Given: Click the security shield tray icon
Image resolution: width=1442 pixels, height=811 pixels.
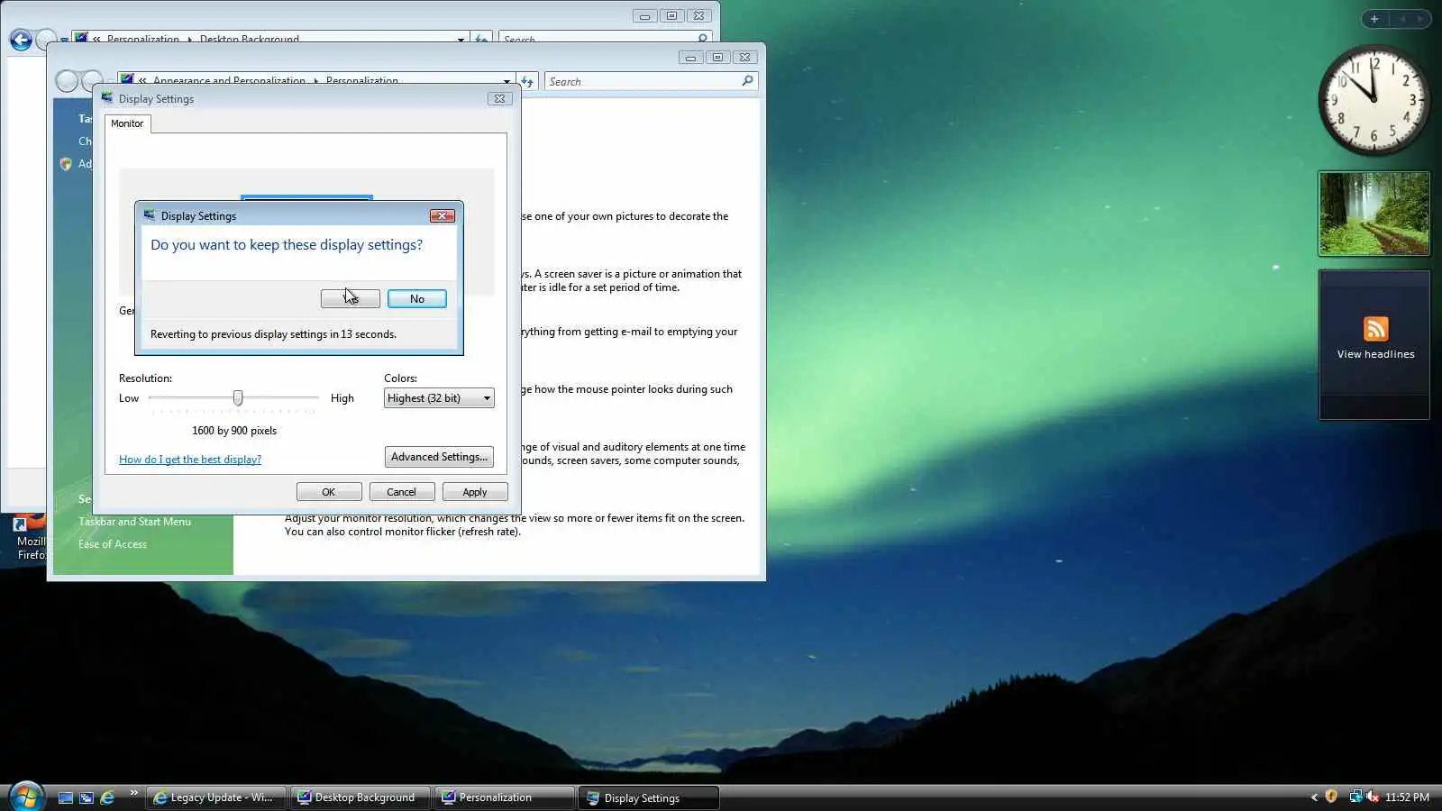Looking at the screenshot, I should 1331,797.
